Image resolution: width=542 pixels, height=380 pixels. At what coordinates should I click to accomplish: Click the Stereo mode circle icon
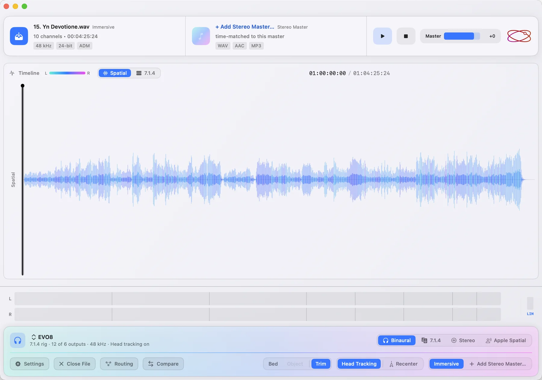[454, 340]
